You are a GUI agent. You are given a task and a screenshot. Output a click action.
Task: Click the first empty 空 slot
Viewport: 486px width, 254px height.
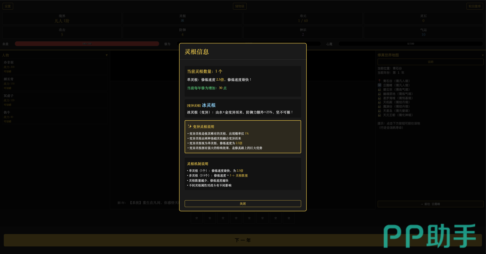[197, 218]
